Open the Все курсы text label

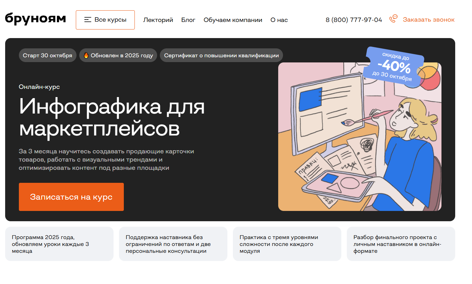point(110,20)
